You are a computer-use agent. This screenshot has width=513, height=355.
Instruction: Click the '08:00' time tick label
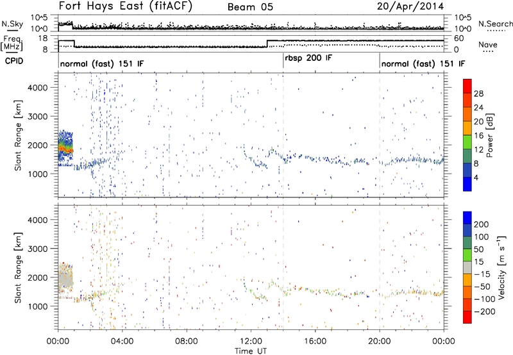pos(186,342)
